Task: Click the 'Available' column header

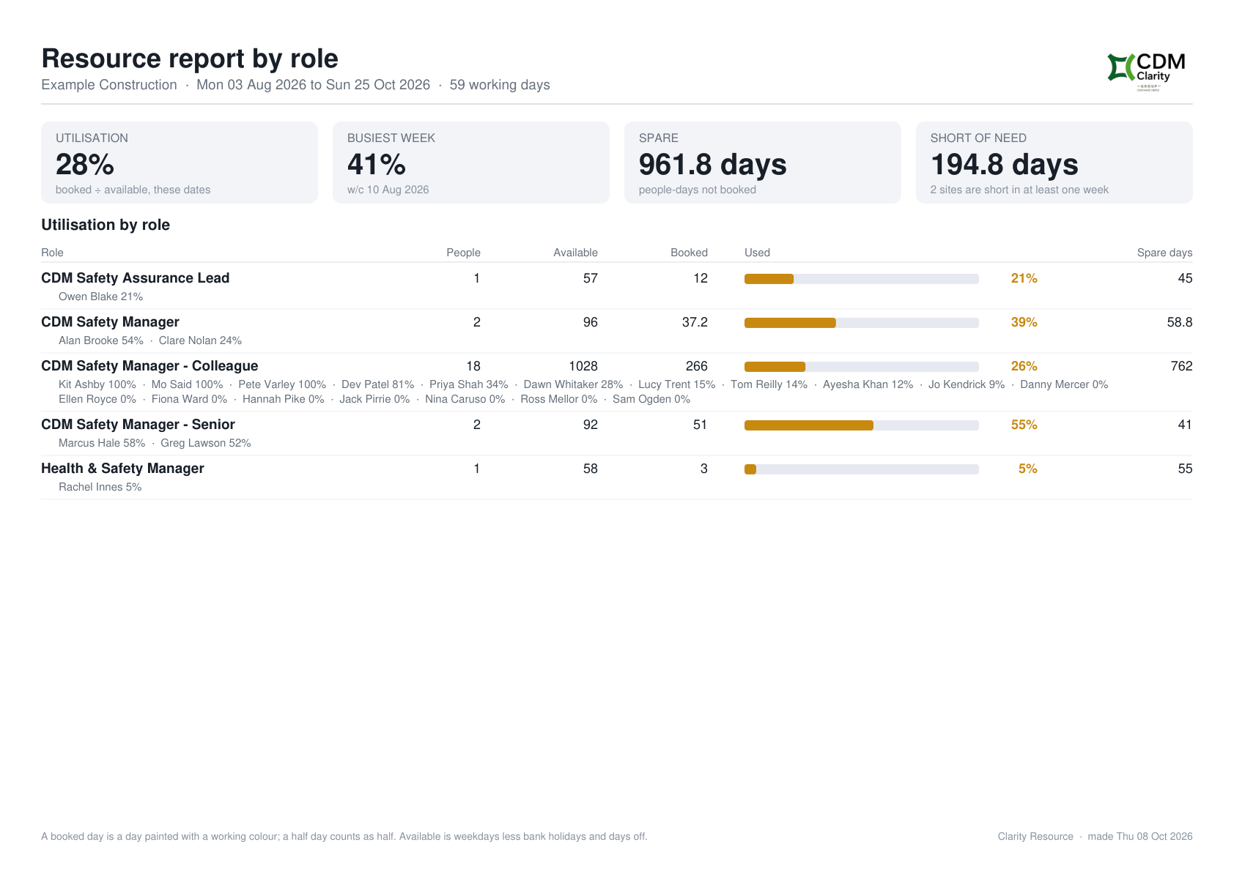Action: 575,253
